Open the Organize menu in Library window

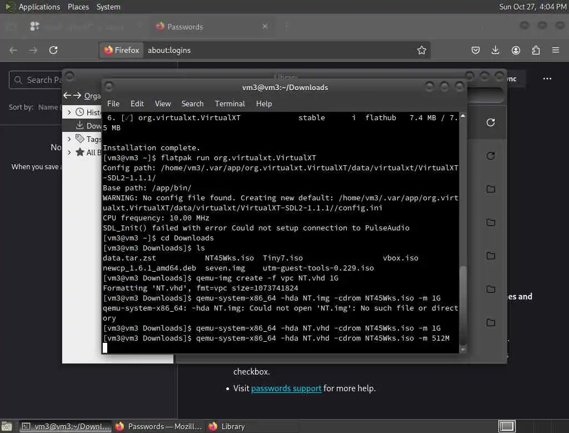tap(92, 96)
